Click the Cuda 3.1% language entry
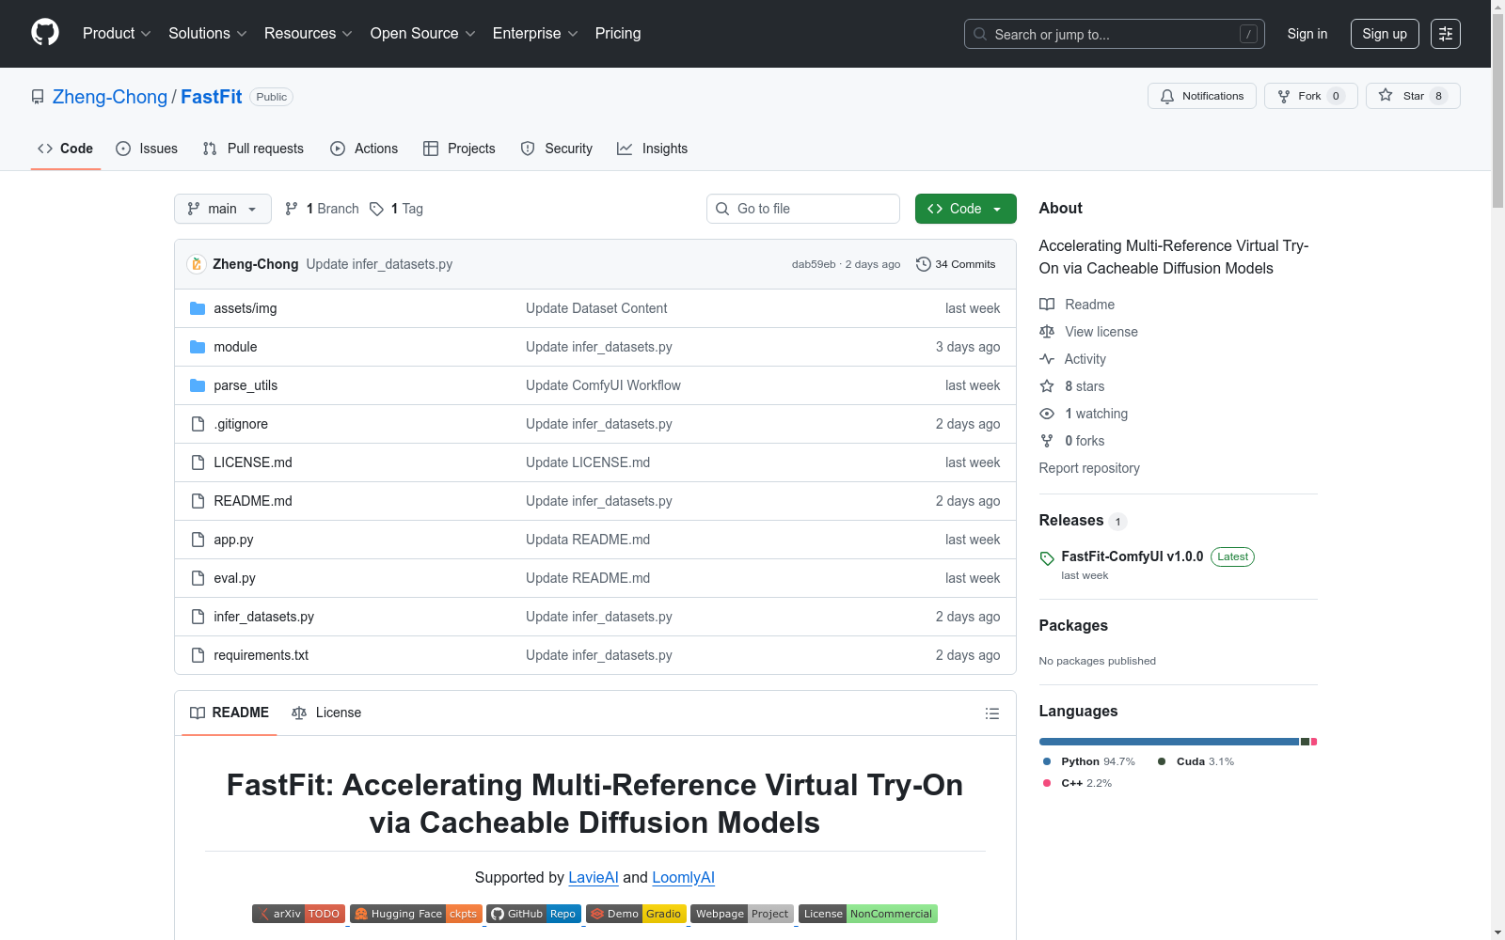 point(1196,761)
